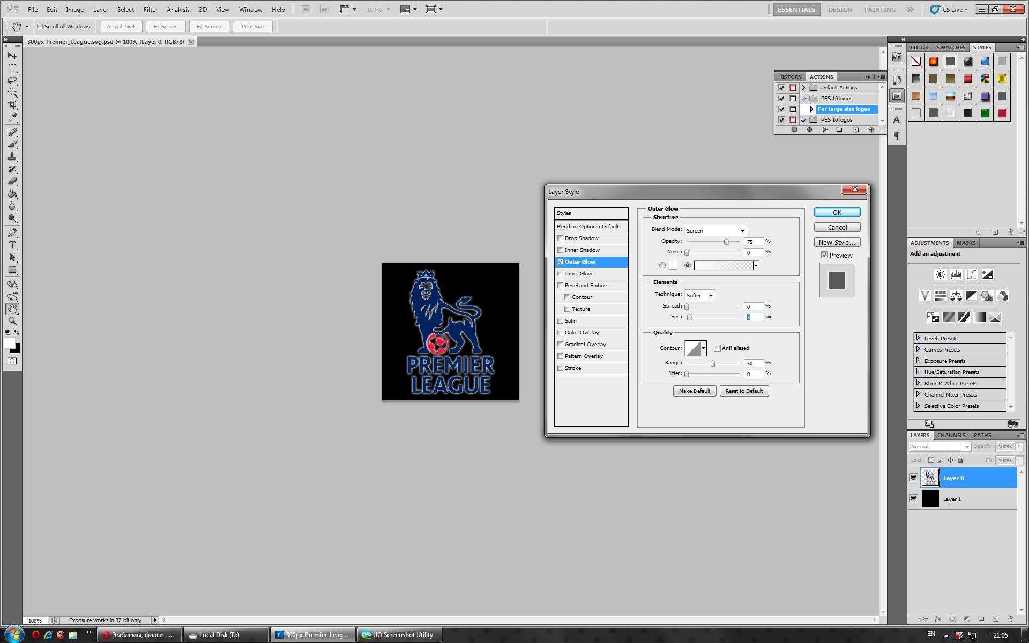This screenshot has height=643, width=1029.
Task: Select the Rectangular Marquee tool
Action: 12,68
